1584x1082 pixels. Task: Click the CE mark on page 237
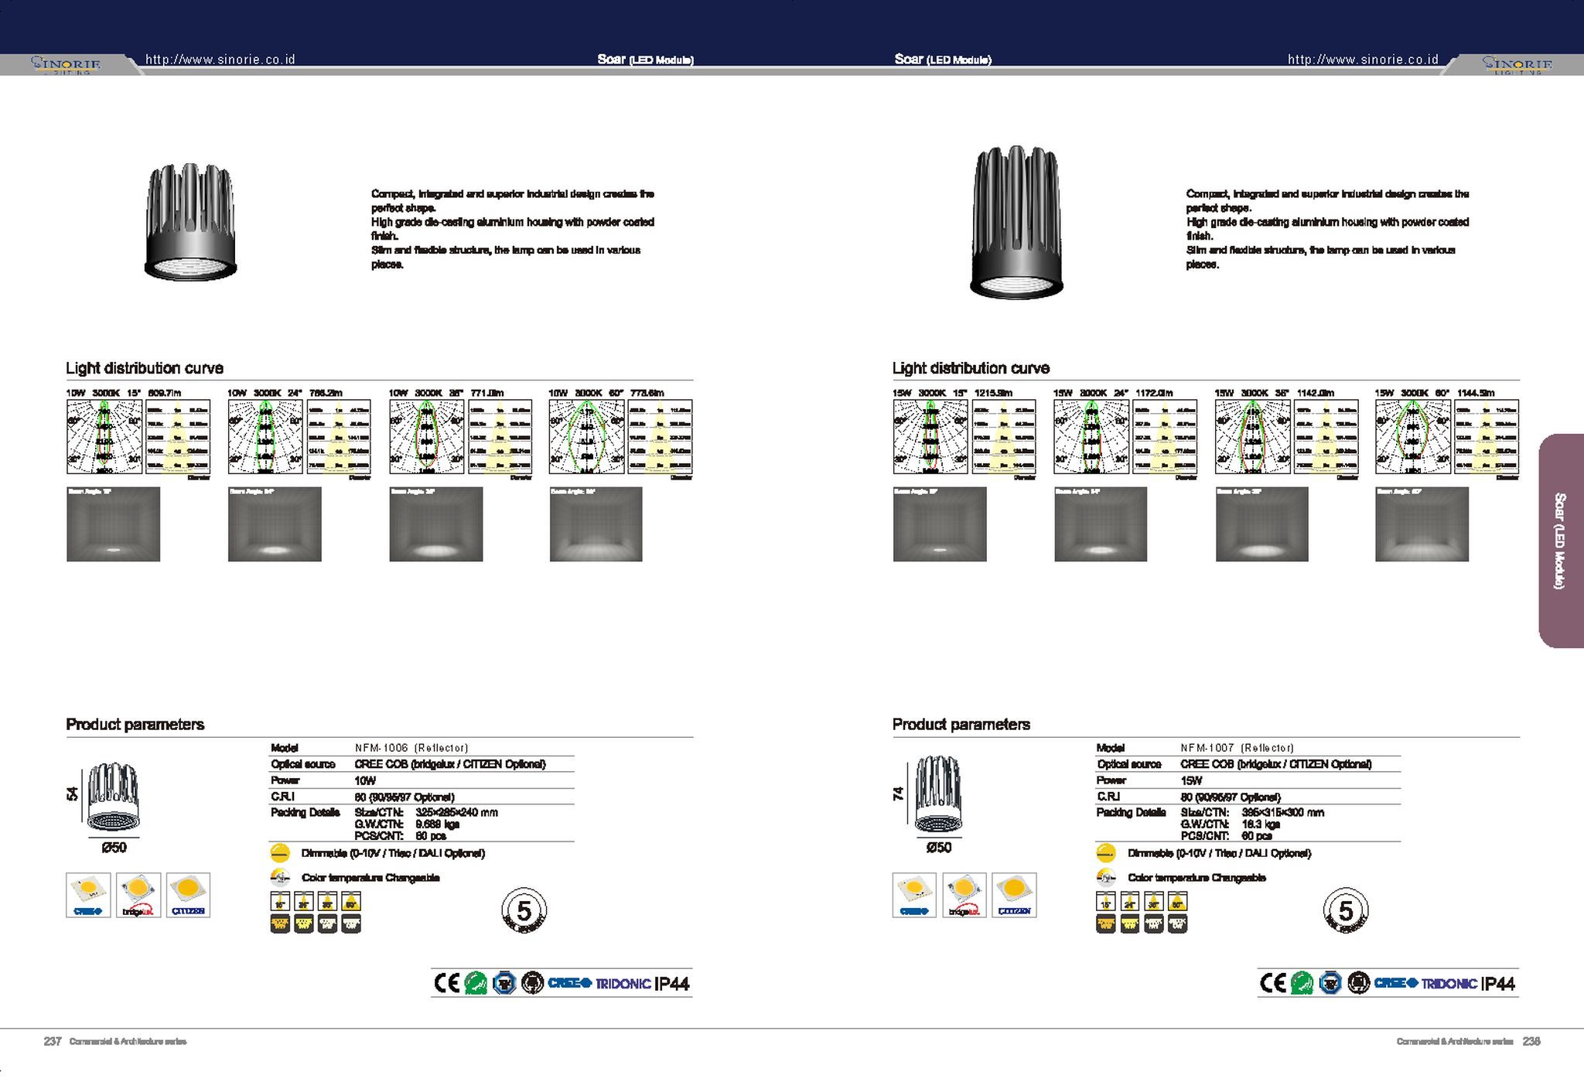coord(446,983)
